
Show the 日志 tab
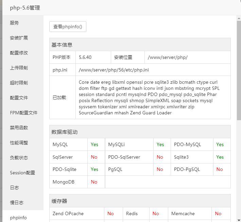click(x=14, y=188)
